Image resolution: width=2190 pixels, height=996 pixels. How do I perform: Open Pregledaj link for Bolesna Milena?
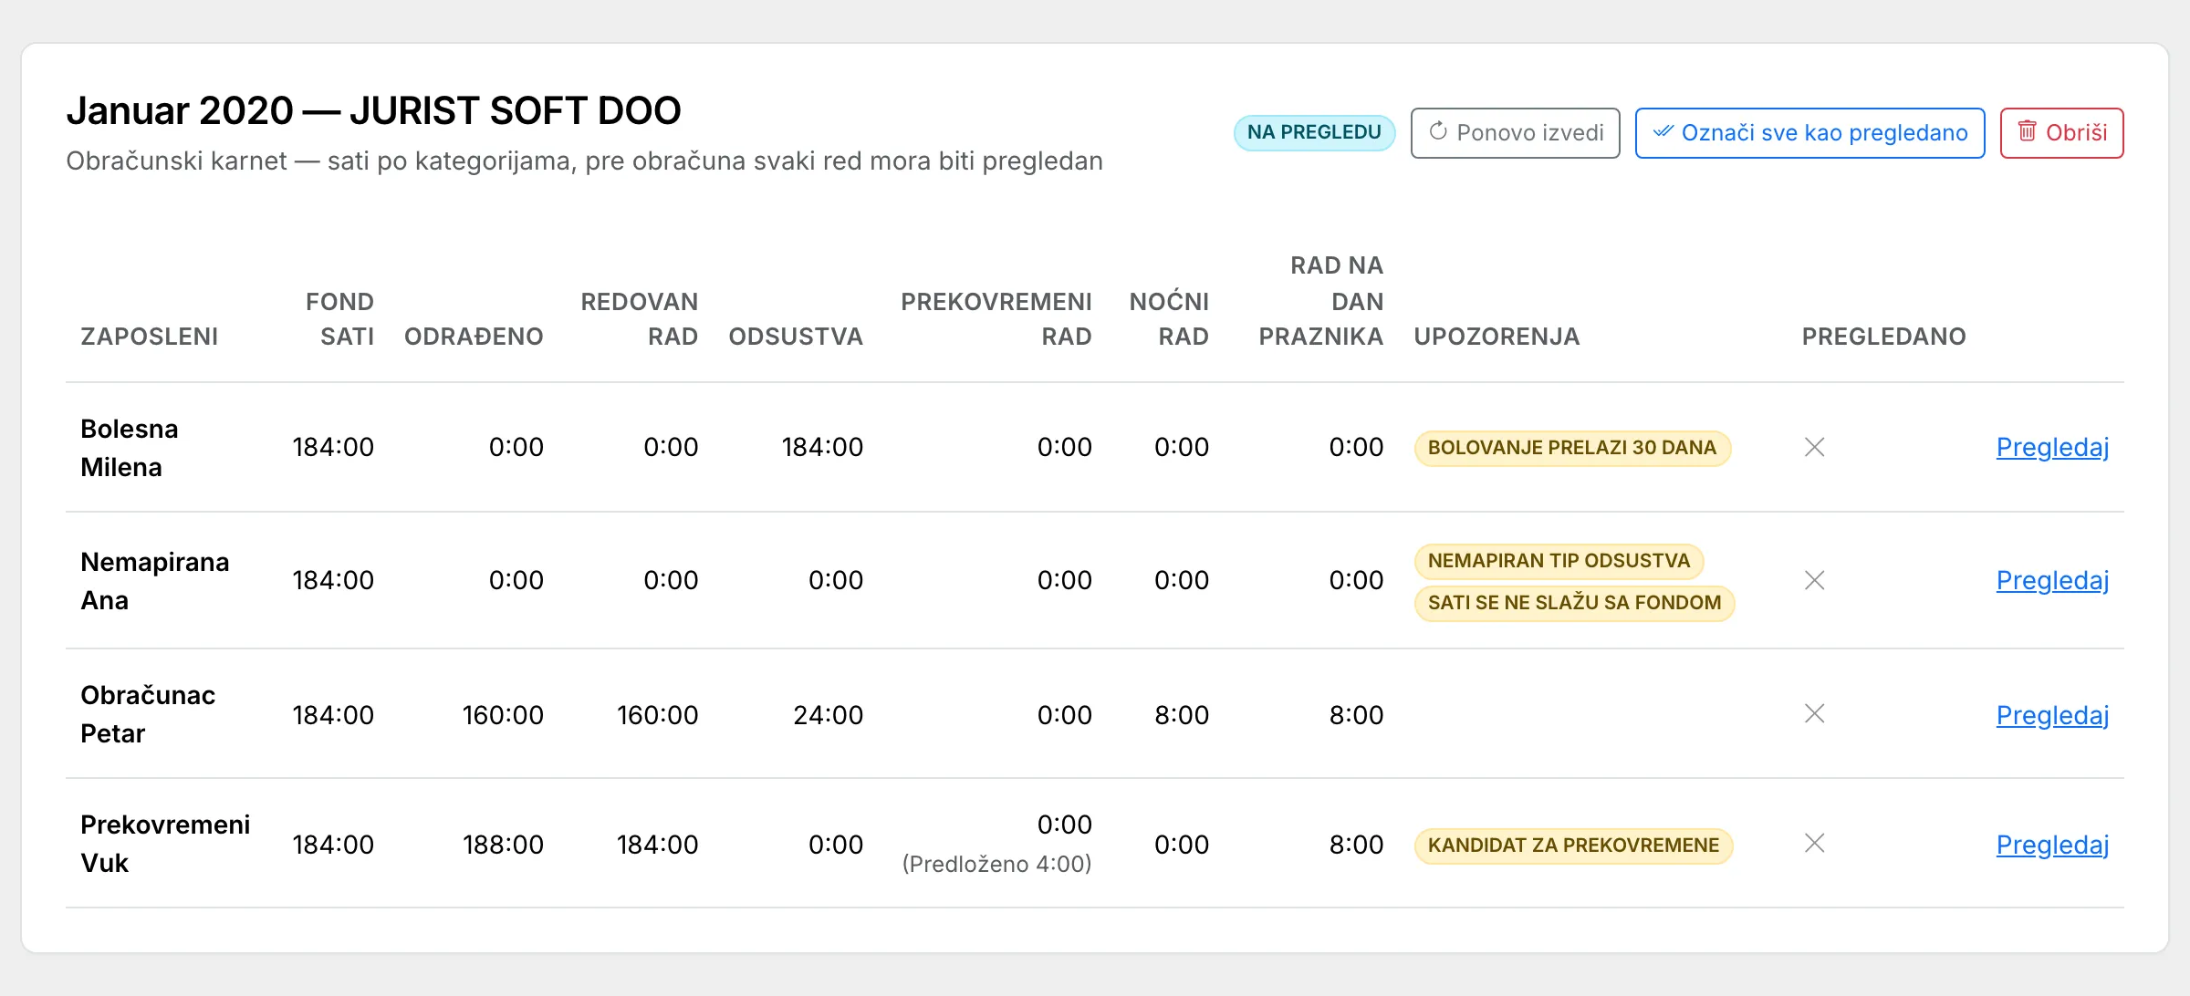pyautogui.click(x=2052, y=447)
